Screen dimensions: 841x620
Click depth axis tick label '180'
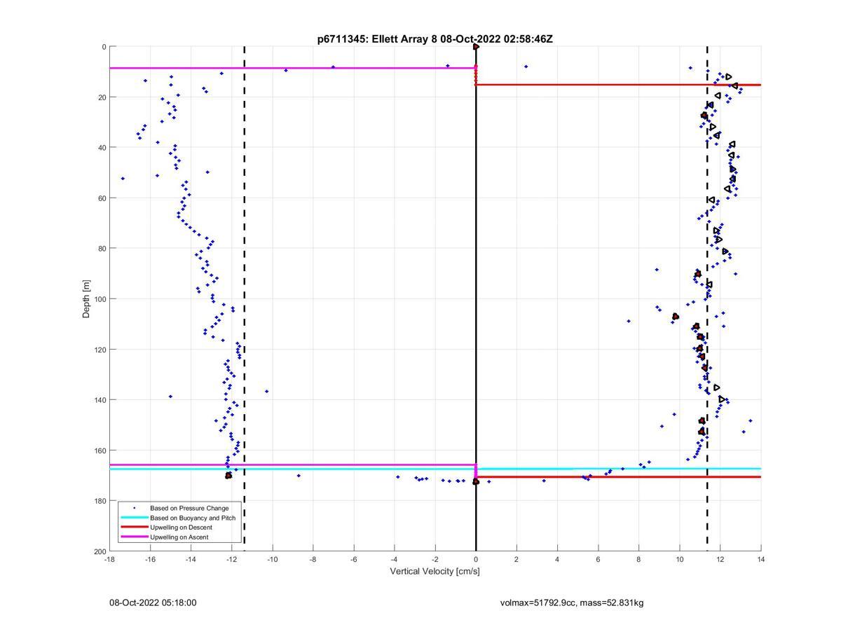(x=100, y=501)
